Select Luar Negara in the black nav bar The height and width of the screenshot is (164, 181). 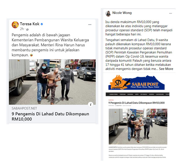160,94
